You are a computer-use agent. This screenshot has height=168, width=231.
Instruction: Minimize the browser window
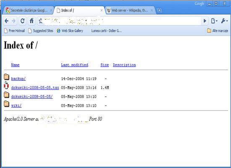(x=209, y=3)
